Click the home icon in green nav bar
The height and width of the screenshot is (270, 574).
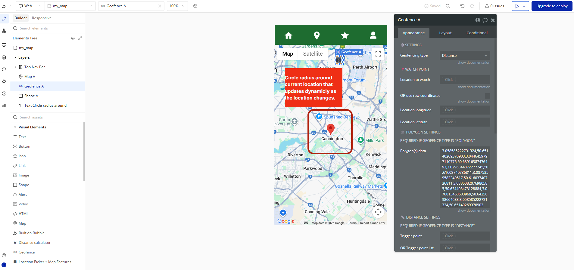pyautogui.click(x=289, y=35)
